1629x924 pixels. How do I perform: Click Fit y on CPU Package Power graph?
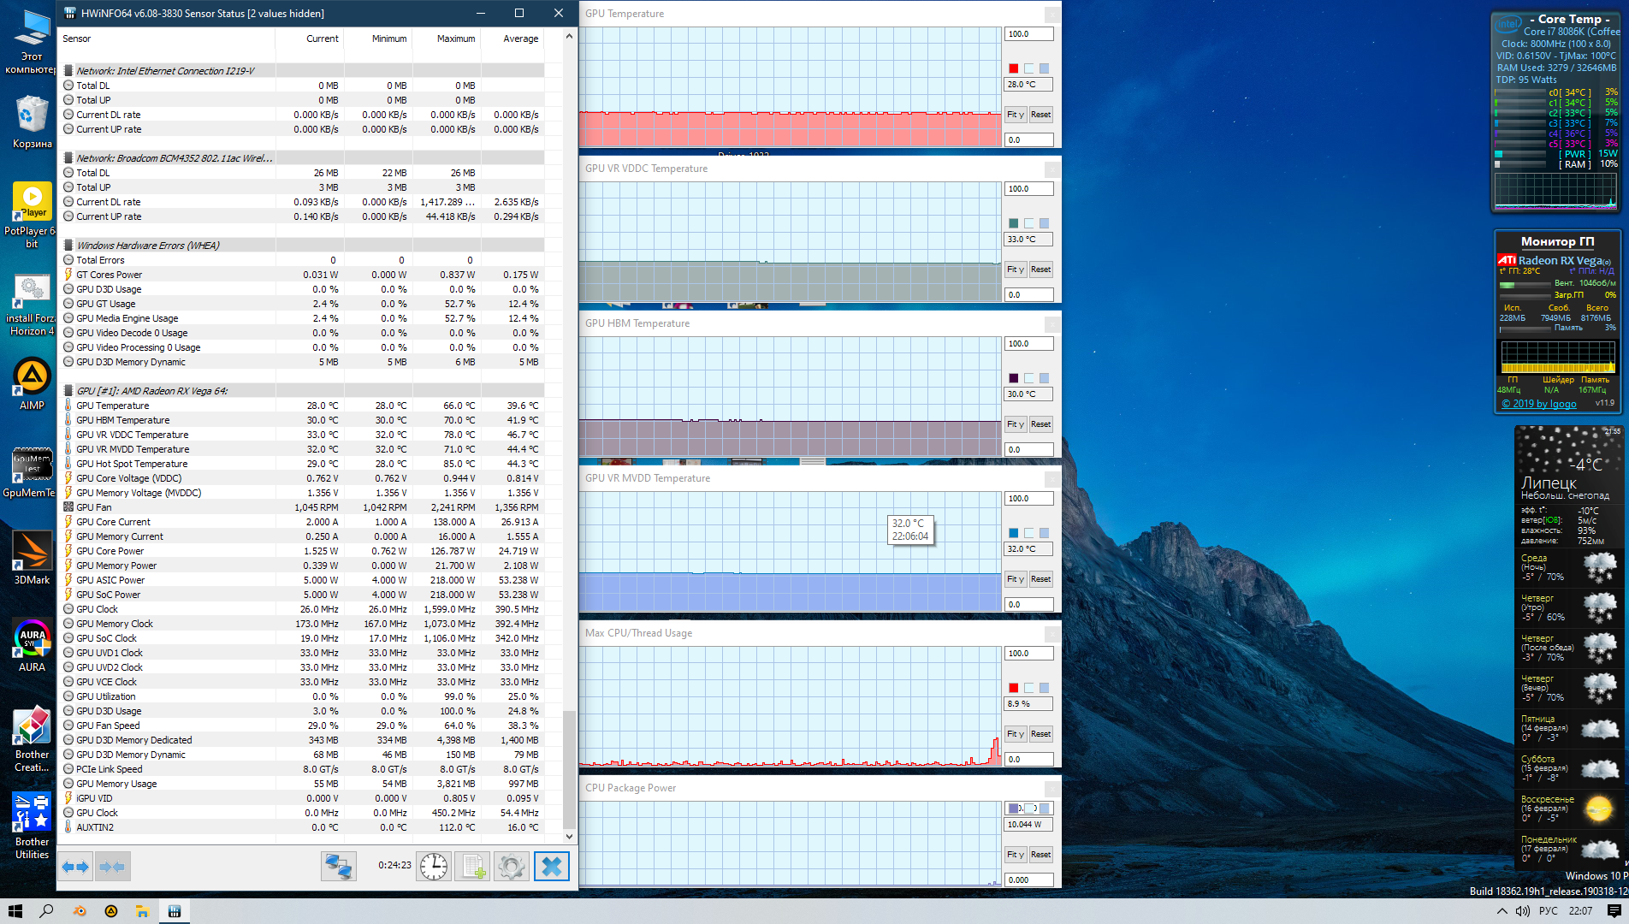1016,855
